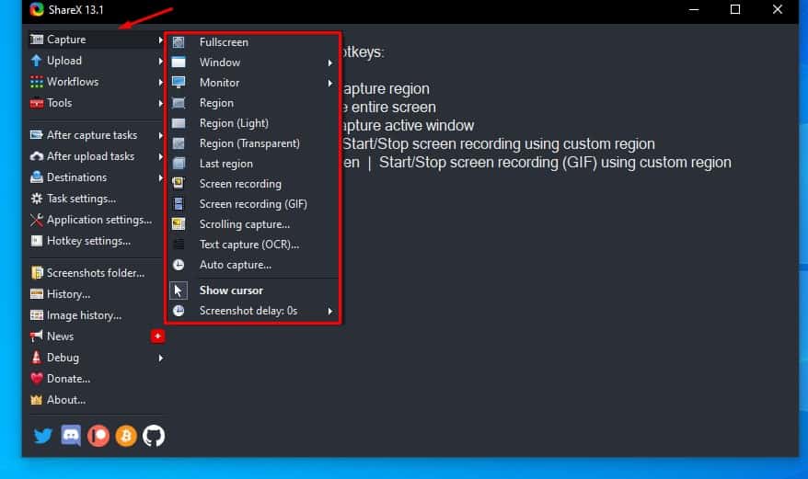Expand the Destinations submenu arrow

pyautogui.click(x=160, y=177)
